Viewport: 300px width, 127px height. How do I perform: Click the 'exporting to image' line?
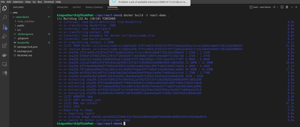(x=78, y=110)
